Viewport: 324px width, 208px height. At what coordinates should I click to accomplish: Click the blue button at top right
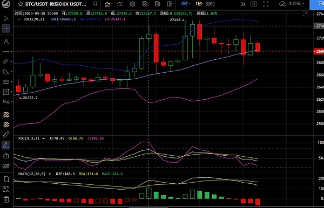(317, 4)
